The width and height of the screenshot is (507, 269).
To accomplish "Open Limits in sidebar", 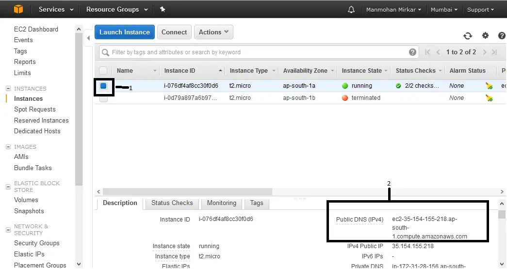I will (22, 73).
